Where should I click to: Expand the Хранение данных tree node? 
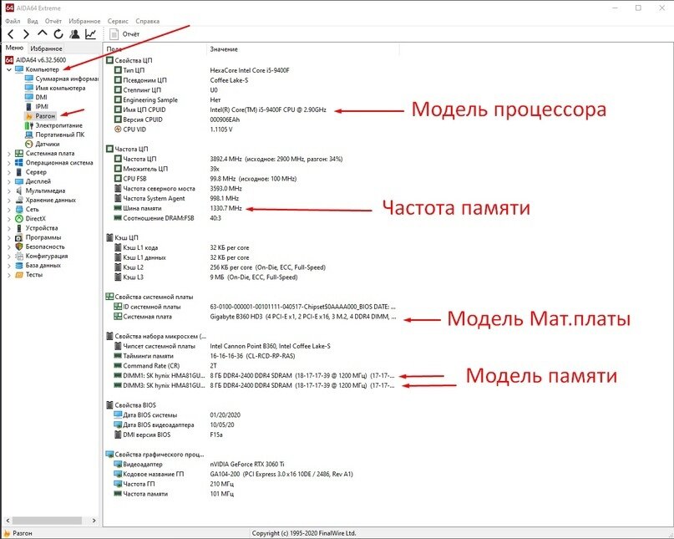pyautogui.click(x=9, y=200)
